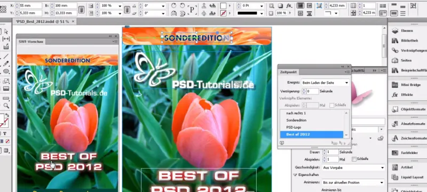Image resolution: width=427 pixels, height=192 pixels.
Task: Collapse the Zeitpunkt panel to icons
Action: (343, 67)
